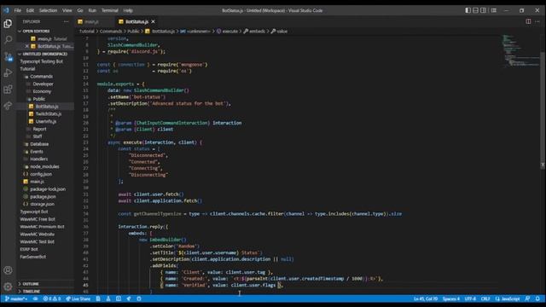This screenshot has width=546, height=307.
Task: Close BotStatus.js in Open Editors list
Action: point(26,46)
